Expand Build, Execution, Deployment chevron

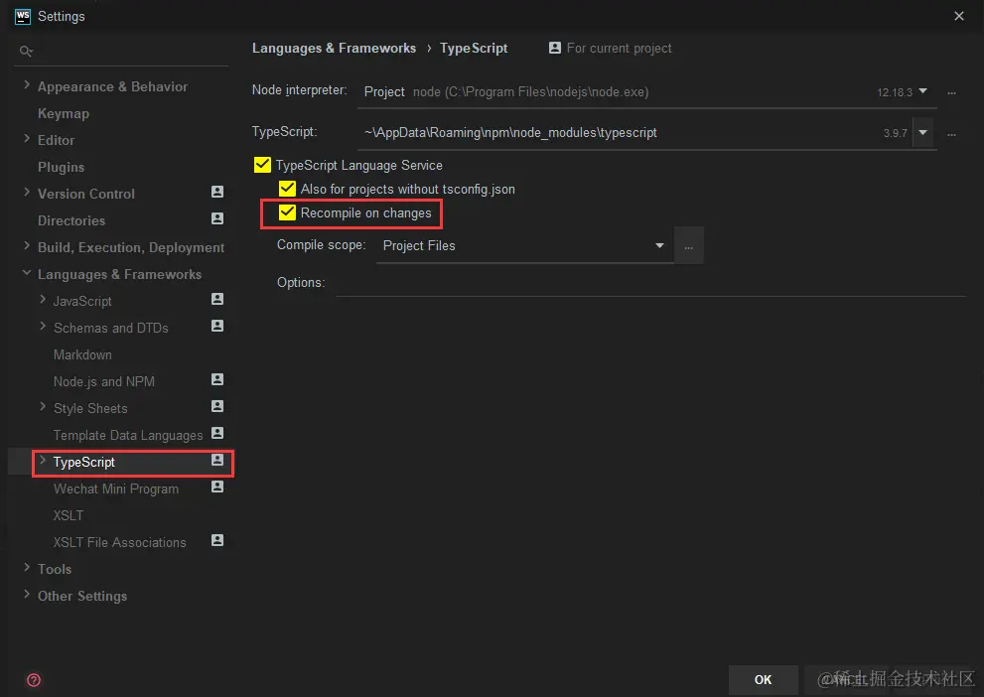pos(27,246)
